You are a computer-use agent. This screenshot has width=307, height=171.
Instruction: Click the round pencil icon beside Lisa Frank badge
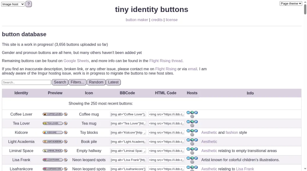[x=66, y=160]
